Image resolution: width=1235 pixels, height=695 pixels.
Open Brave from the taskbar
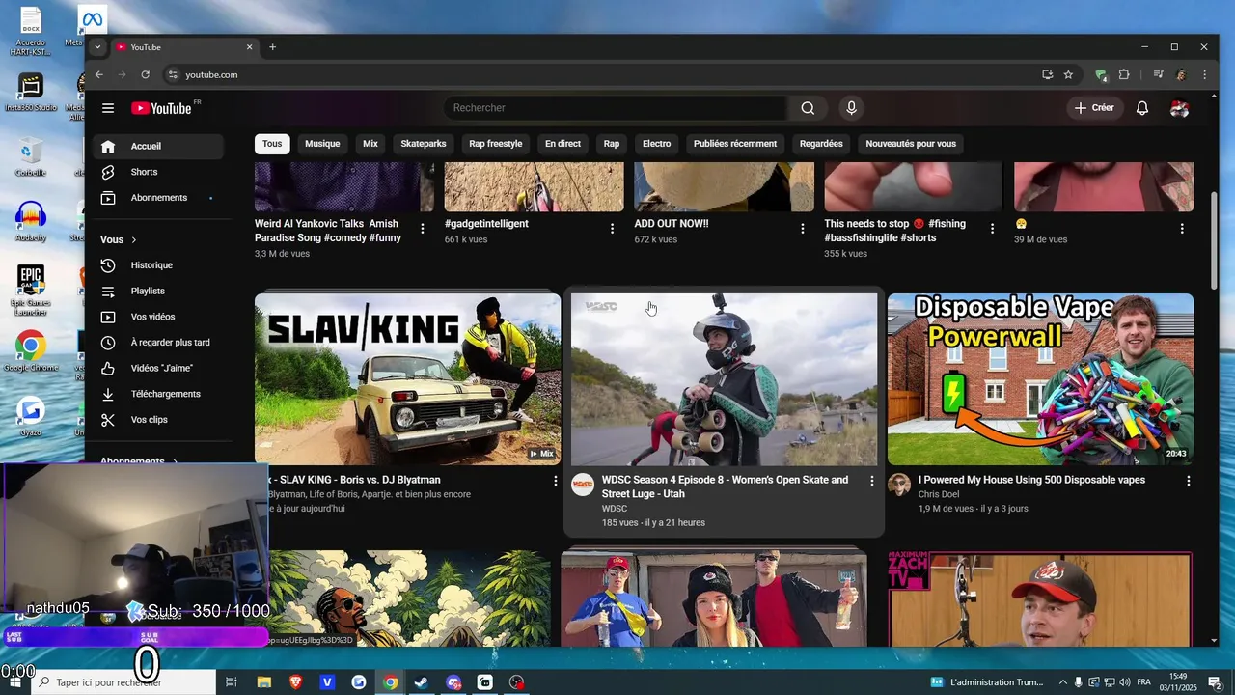295,682
